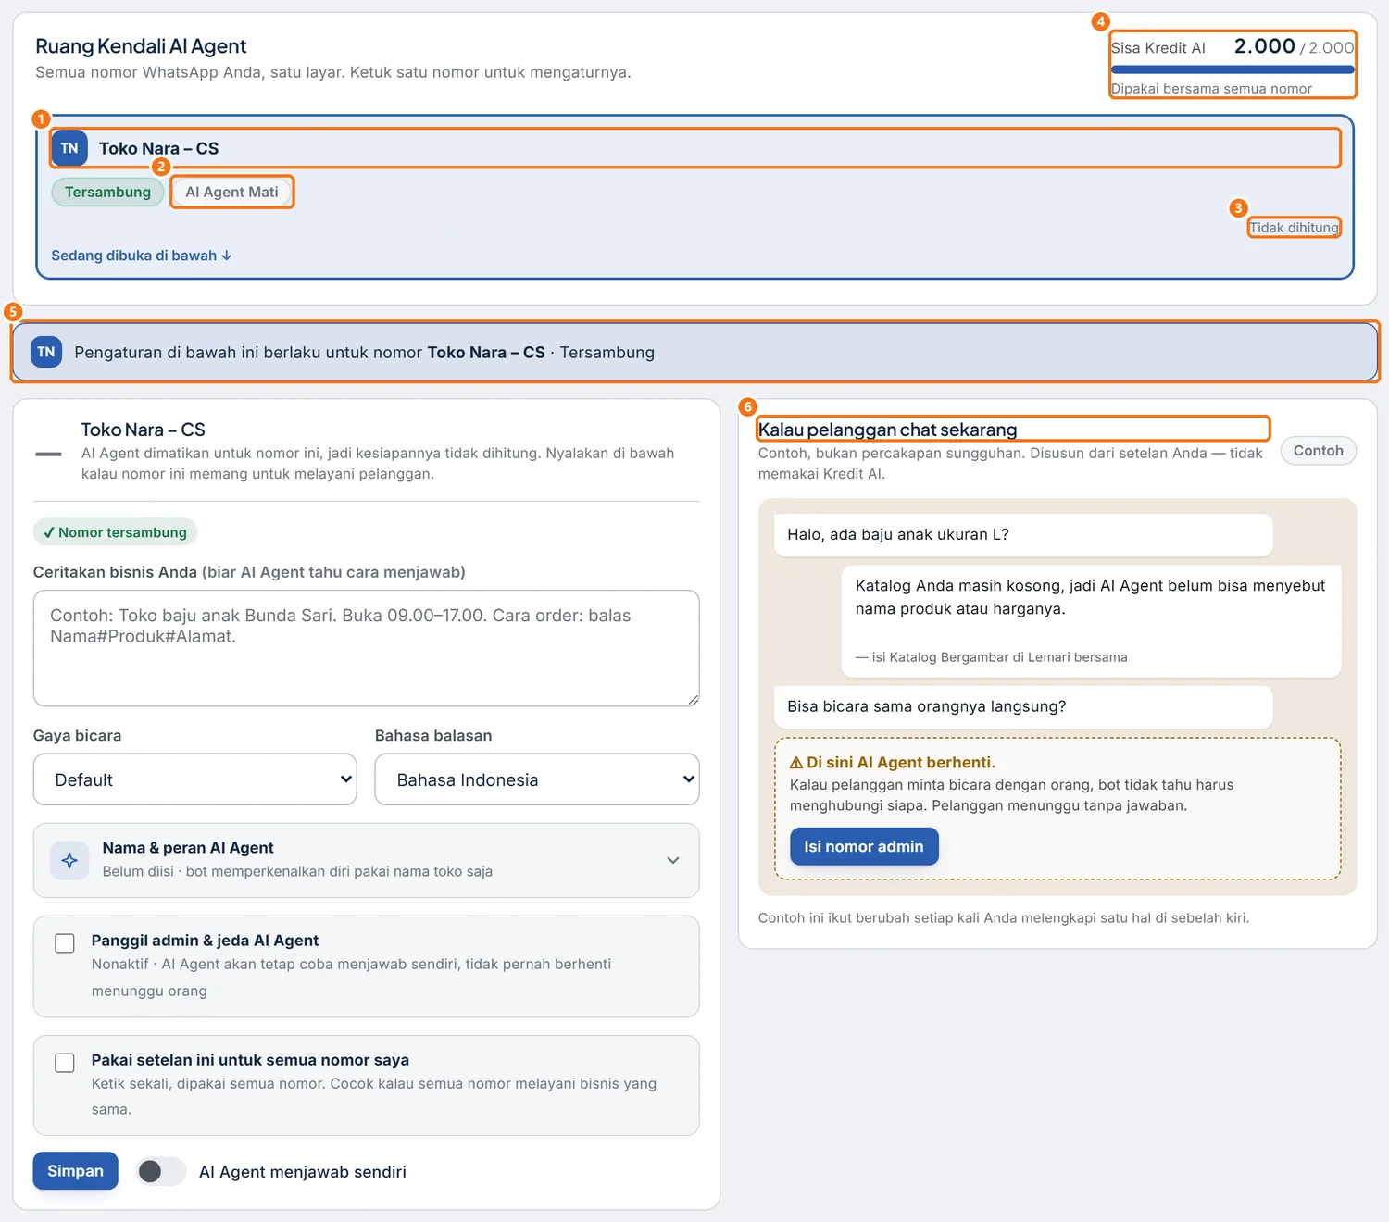Screen dimensions: 1389x1222
Task: Click the AI Agent Mati badge
Action: click(231, 192)
